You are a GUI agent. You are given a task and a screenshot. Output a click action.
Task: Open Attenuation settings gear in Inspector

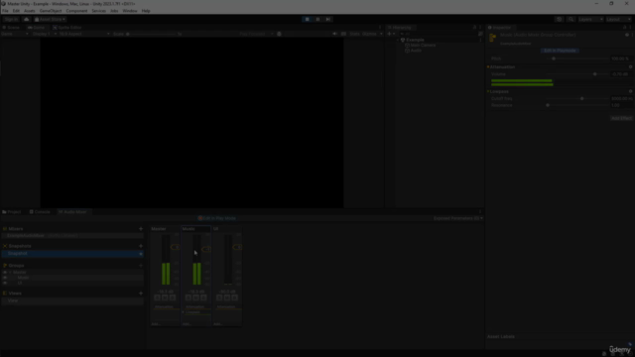(630, 67)
